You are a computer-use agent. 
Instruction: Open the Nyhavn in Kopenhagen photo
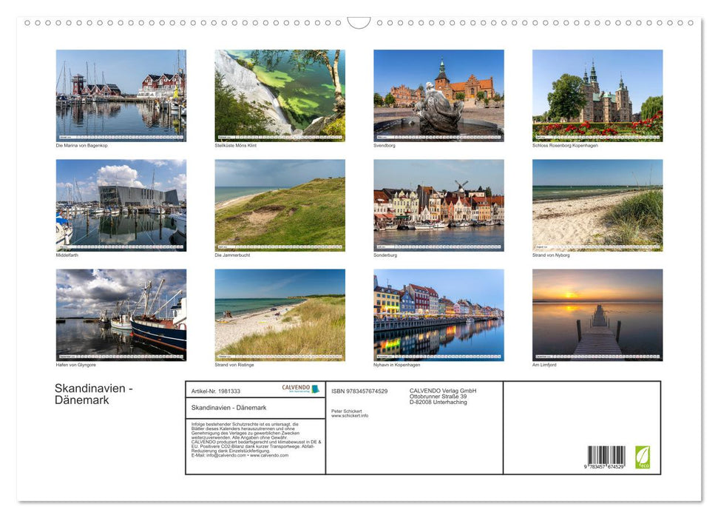point(438,314)
